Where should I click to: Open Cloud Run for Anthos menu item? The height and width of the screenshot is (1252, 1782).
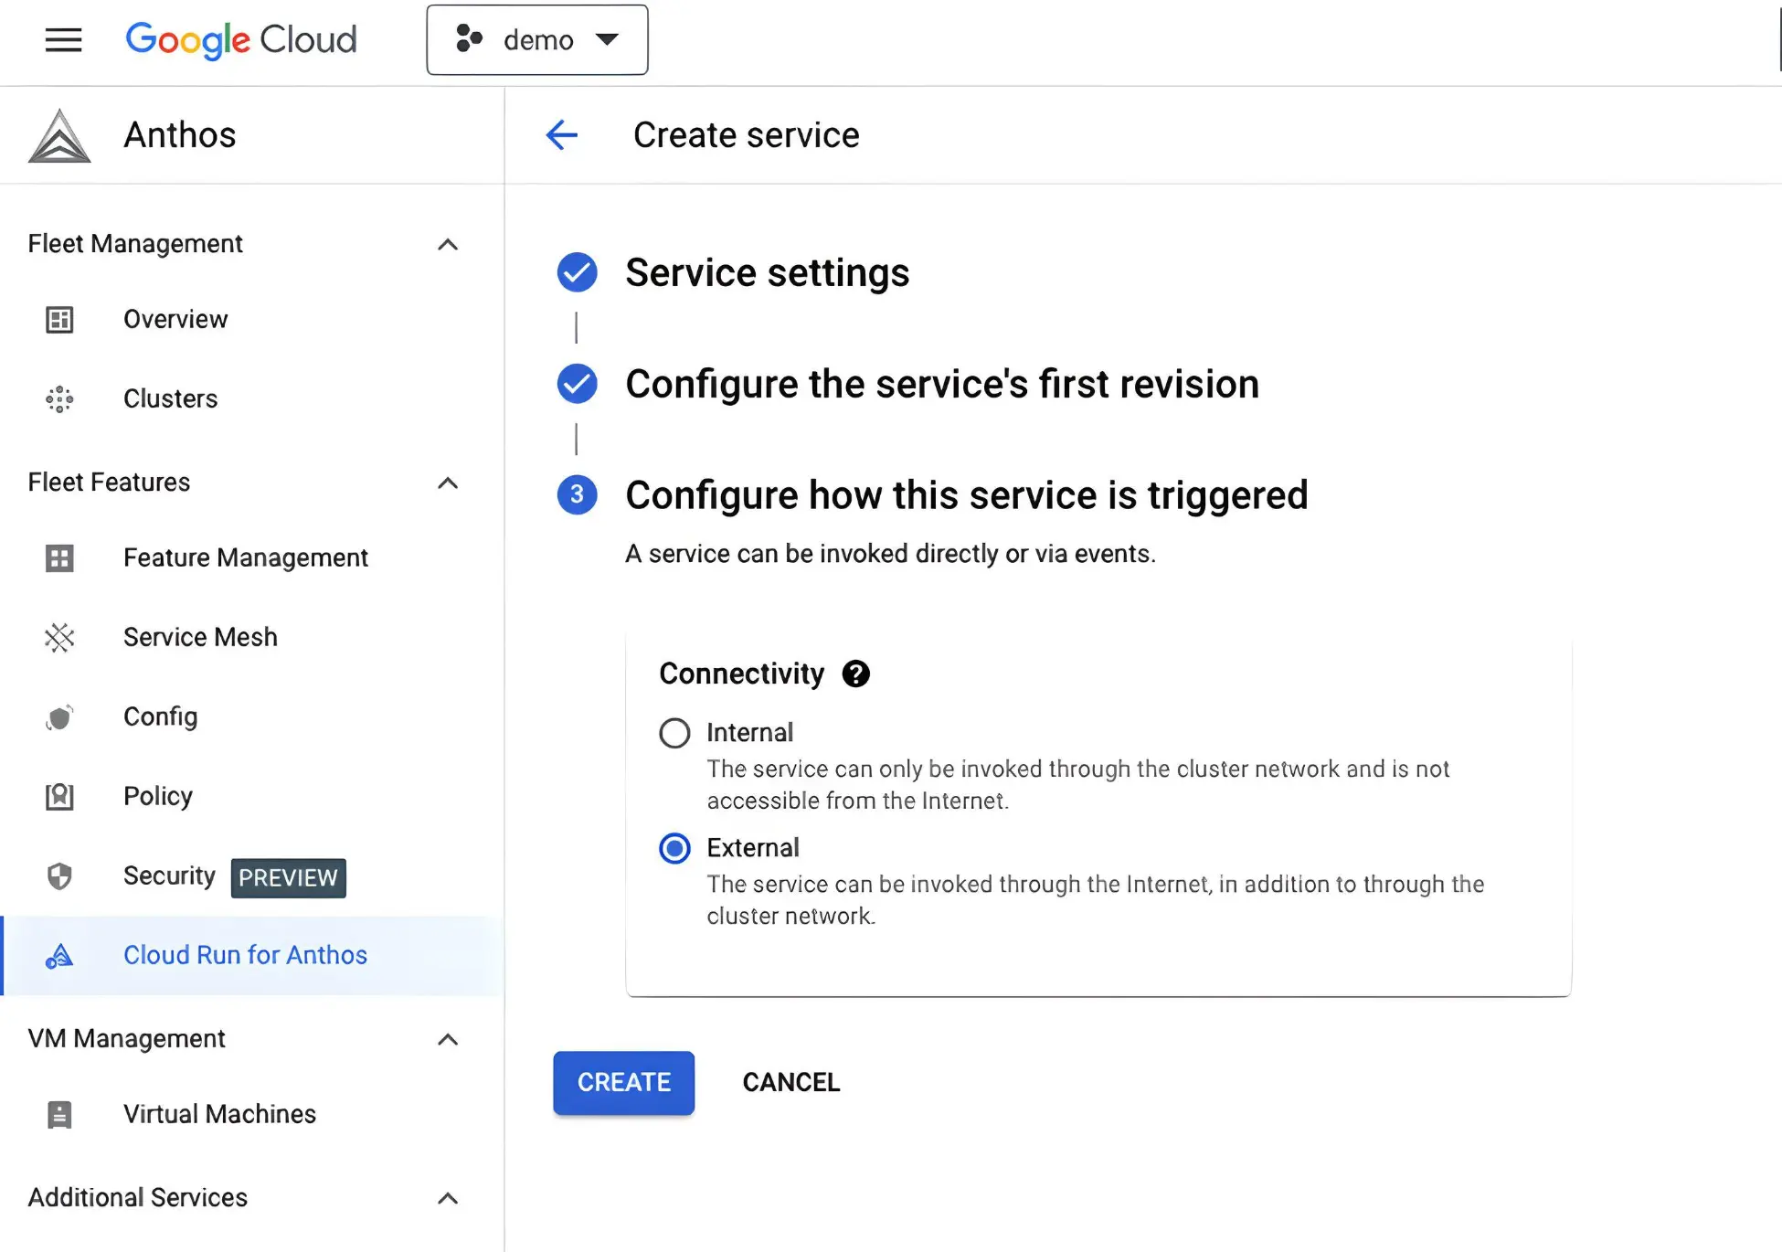coord(245,955)
